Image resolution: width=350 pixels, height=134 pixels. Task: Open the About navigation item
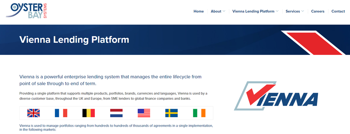click(216, 11)
